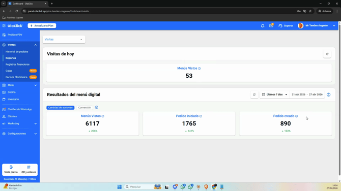The width and height of the screenshot is (341, 191).
Task: Click the Soporte headset icon
Action: tap(280, 25)
